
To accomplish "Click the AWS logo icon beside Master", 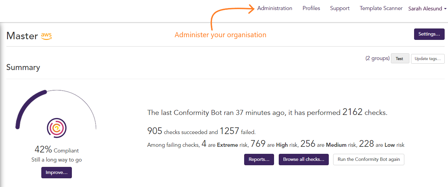I will pos(46,36).
